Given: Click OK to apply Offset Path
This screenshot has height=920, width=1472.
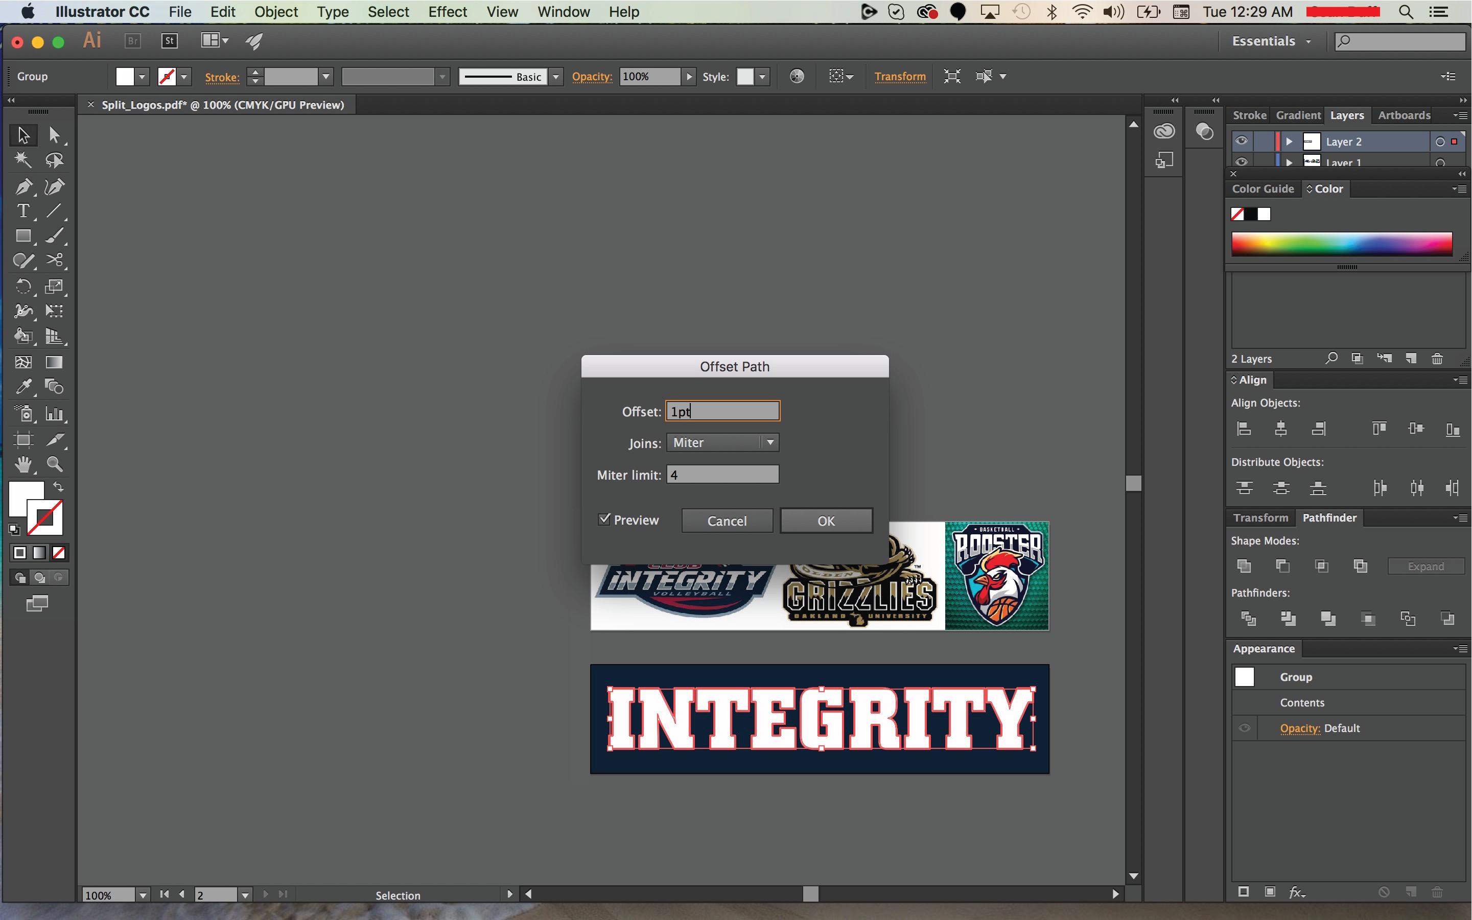Looking at the screenshot, I should point(826,521).
